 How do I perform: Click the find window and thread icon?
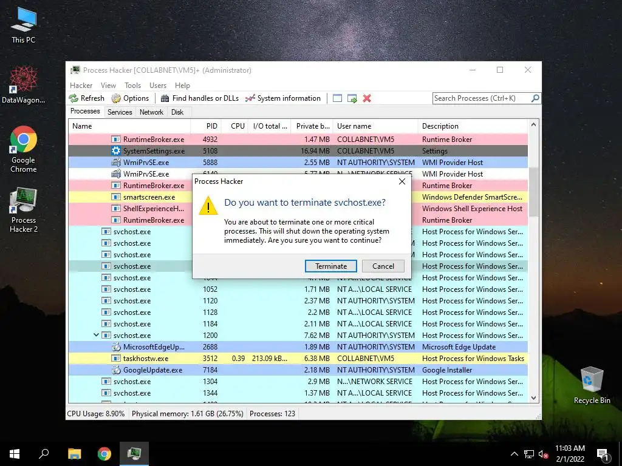coord(352,98)
